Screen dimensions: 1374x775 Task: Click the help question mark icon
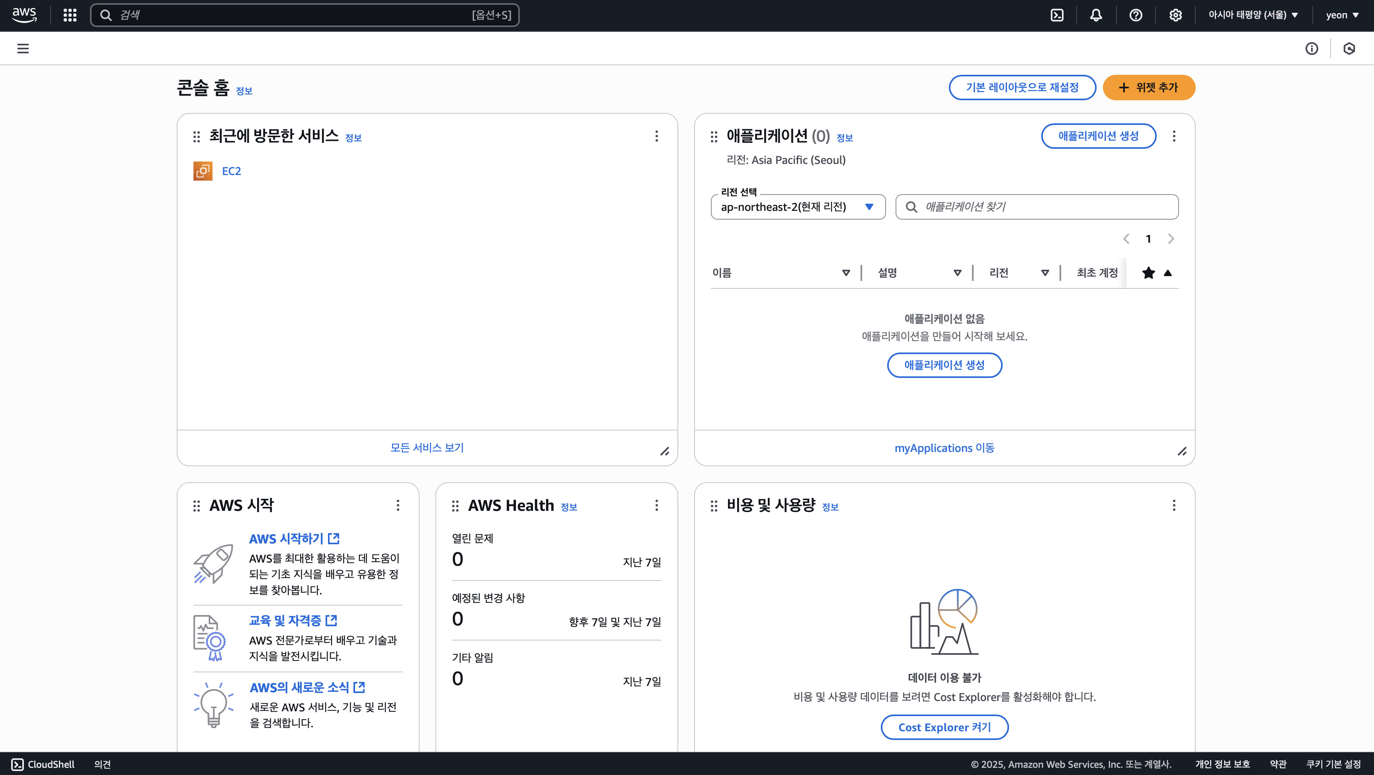[x=1136, y=15]
